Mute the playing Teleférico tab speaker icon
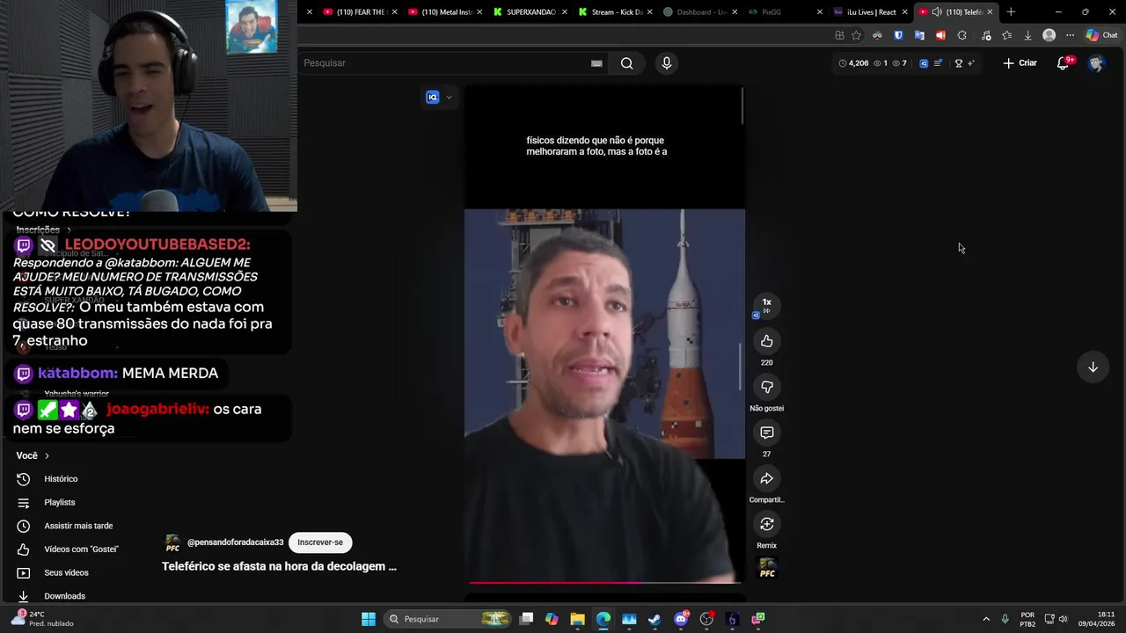This screenshot has height=633, width=1126. click(937, 12)
